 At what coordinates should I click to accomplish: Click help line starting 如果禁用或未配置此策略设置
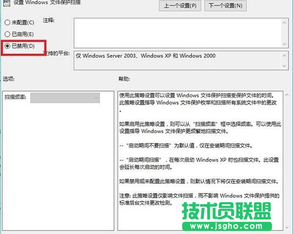click(199, 181)
